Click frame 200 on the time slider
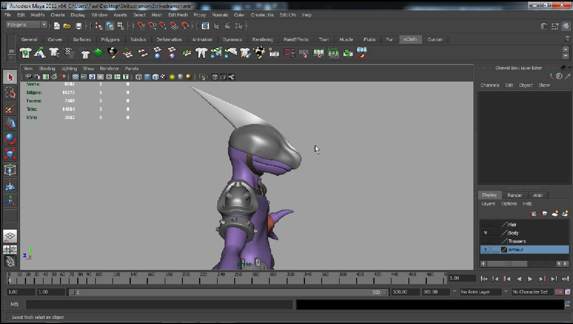Image resolution: width=573 pixels, height=324 pixels. click(183, 279)
